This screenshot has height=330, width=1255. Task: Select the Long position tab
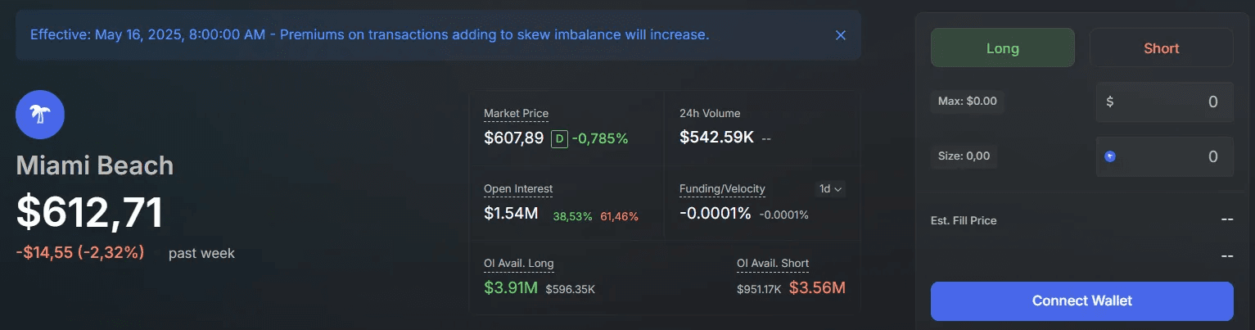point(1002,48)
